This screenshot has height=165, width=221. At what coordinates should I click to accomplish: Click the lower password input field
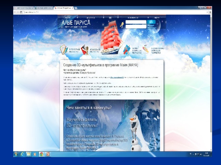coord(136,26)
